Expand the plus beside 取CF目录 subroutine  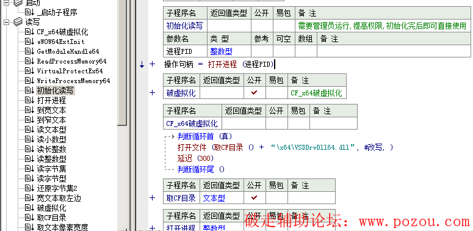pos(153,198)
